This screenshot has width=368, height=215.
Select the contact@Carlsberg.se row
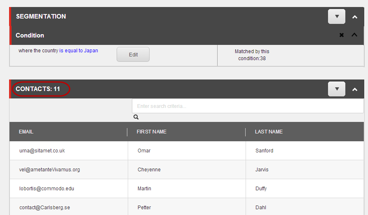point(187,207)
